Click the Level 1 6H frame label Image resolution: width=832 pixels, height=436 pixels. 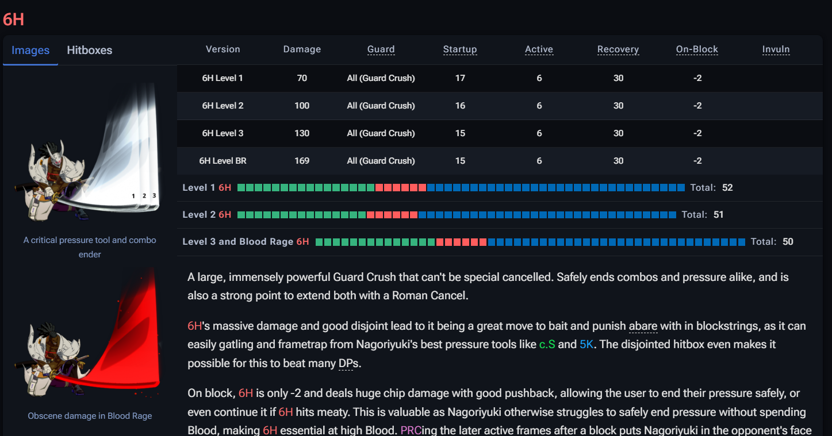click(x=207, y=188)
